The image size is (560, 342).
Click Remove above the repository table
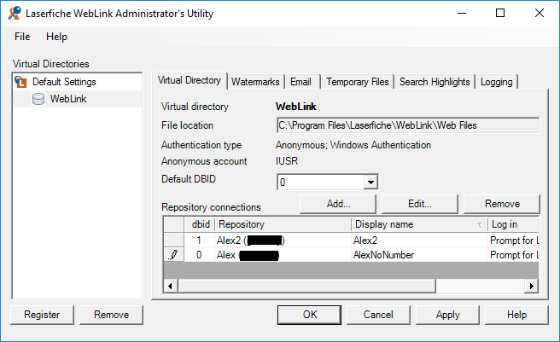click(502, 204)
